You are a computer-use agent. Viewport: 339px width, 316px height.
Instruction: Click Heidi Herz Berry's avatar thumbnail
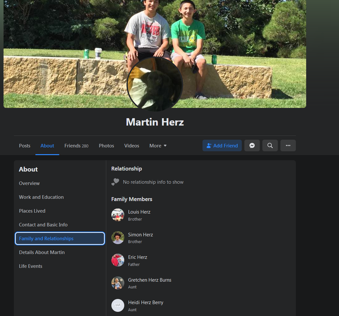click(x=118, y=305)
